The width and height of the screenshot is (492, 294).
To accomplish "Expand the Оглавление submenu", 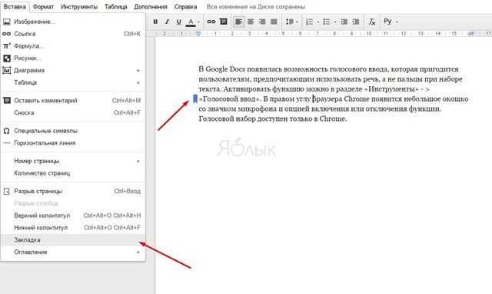I will [x=73, y=252].
